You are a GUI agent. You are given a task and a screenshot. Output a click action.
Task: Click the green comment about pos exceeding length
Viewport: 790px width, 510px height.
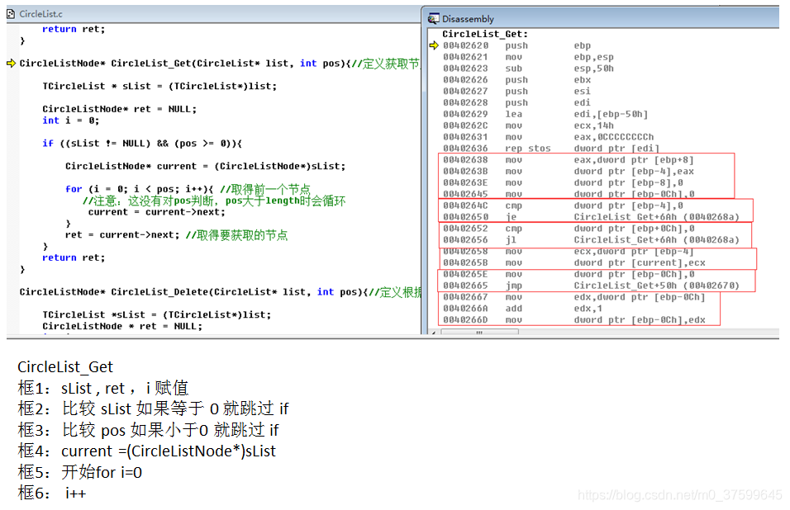pos(214,201)
